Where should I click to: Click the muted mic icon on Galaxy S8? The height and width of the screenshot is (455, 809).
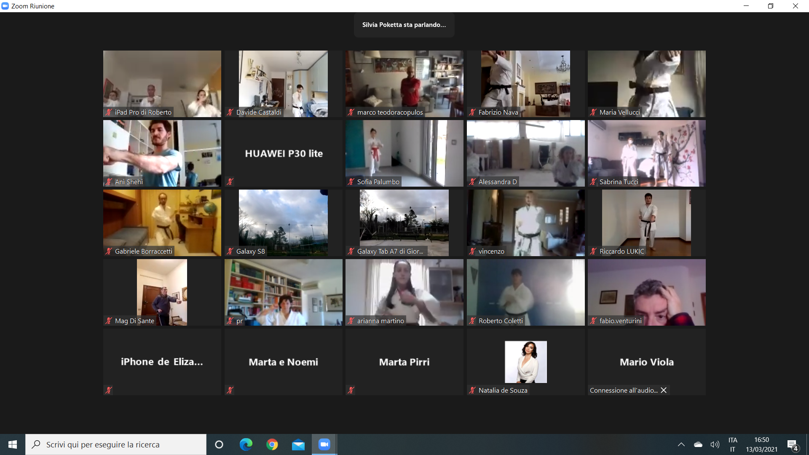[x=230, y=251]
